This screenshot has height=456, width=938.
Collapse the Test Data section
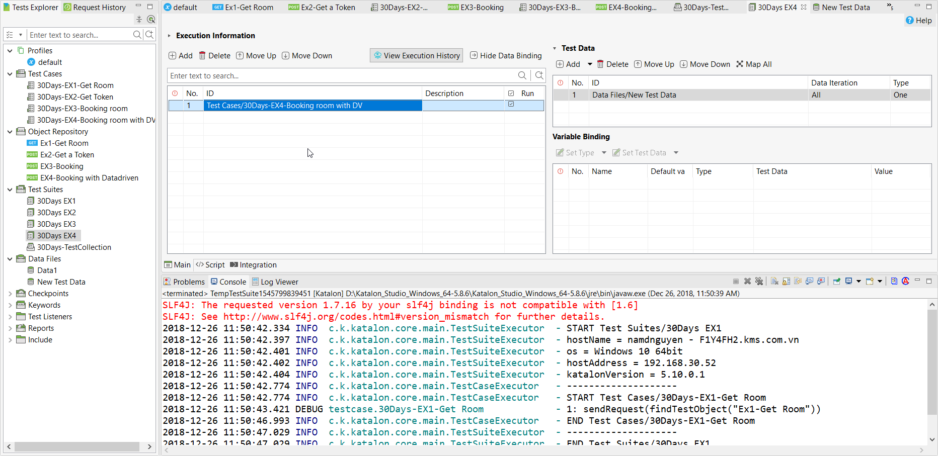[x=555, y=48]
